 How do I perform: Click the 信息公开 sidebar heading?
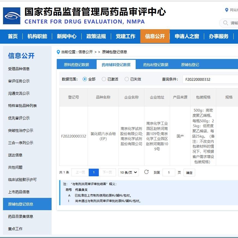pyautogui.click(x=21, y=56)
